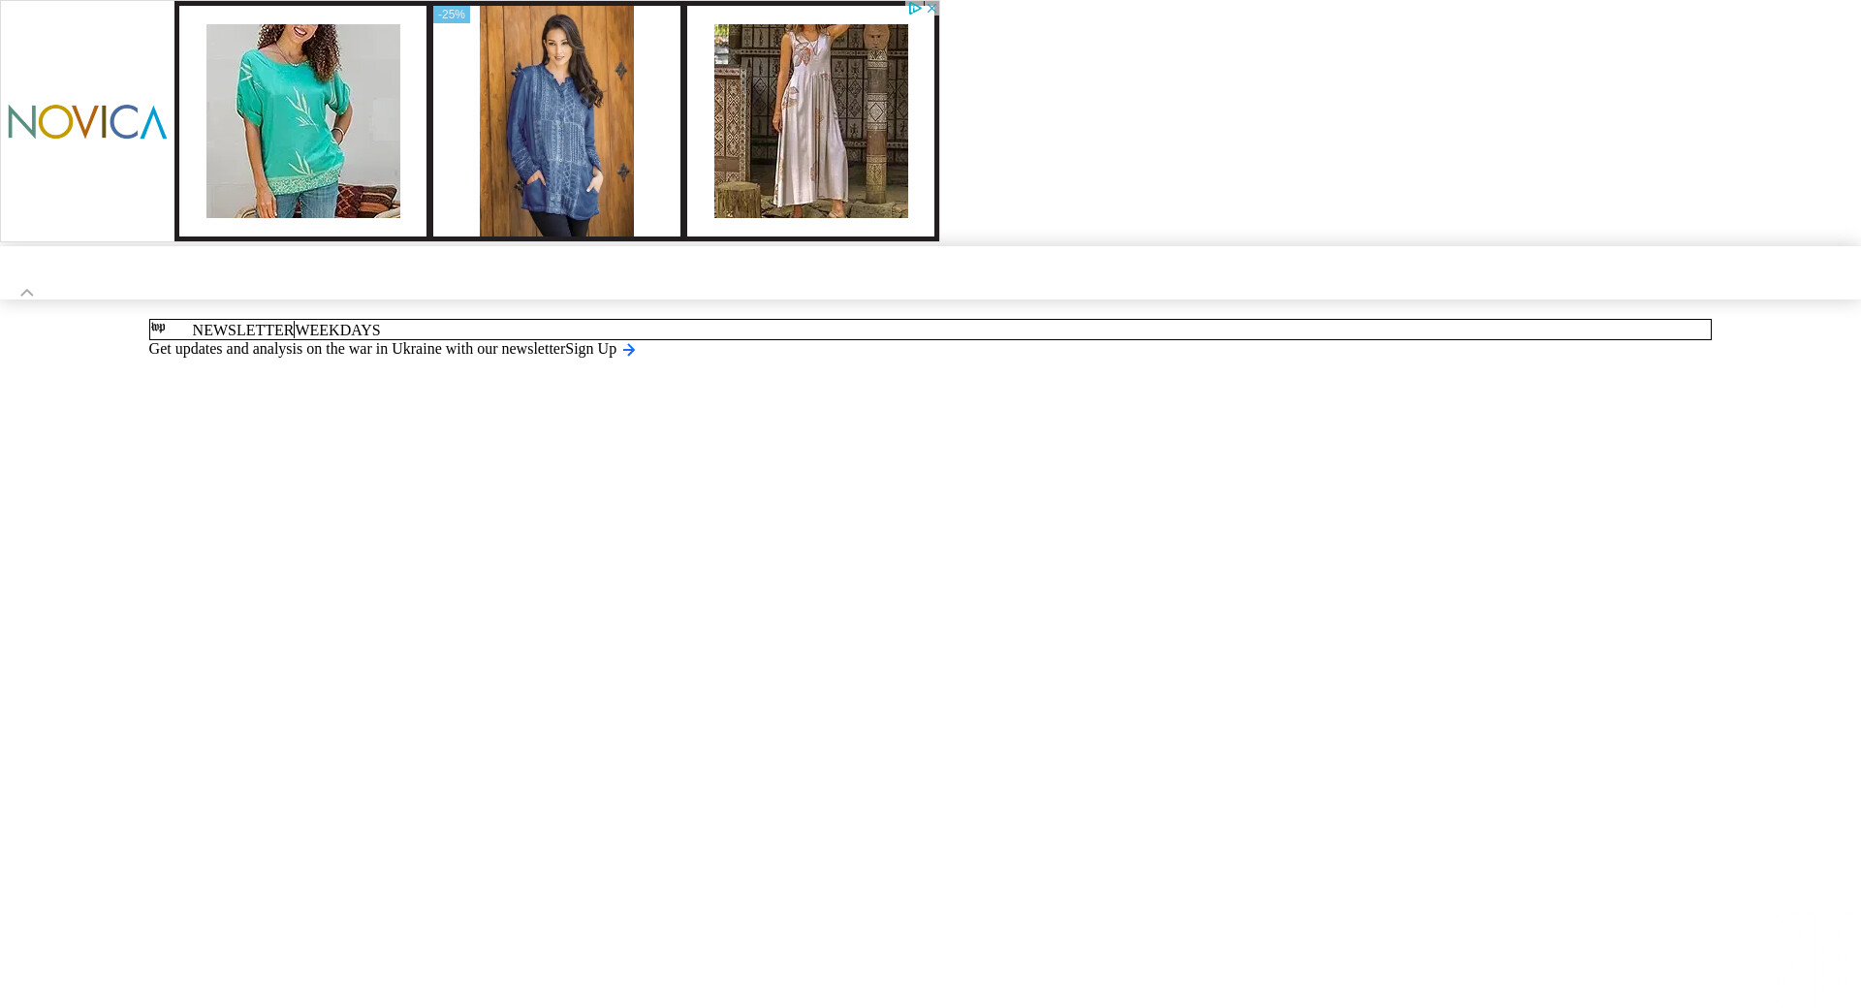The width and height of the screenshot is (1861, 1008).
Task: Click the white margin below the maxi dress photo
Action: pyautogui.click(x=810, y=228)
